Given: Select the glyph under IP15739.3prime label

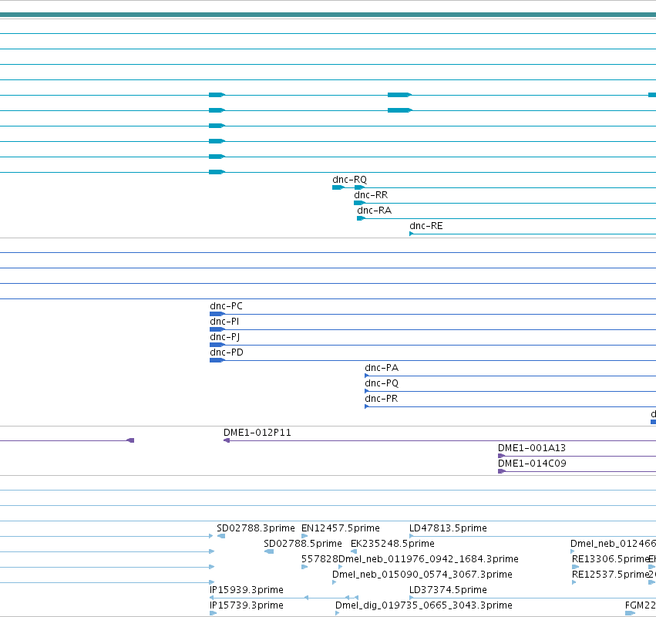Looking at the screenshot, I should point(213,614).
